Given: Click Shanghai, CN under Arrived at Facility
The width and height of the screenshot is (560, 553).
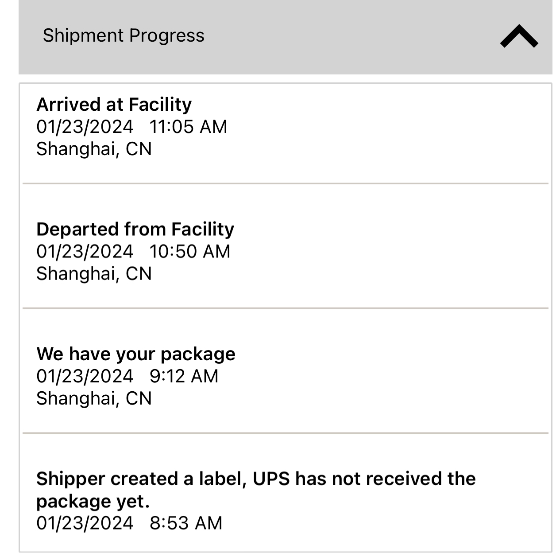Looking at the screenshot, I should click(x=94, y=149).
